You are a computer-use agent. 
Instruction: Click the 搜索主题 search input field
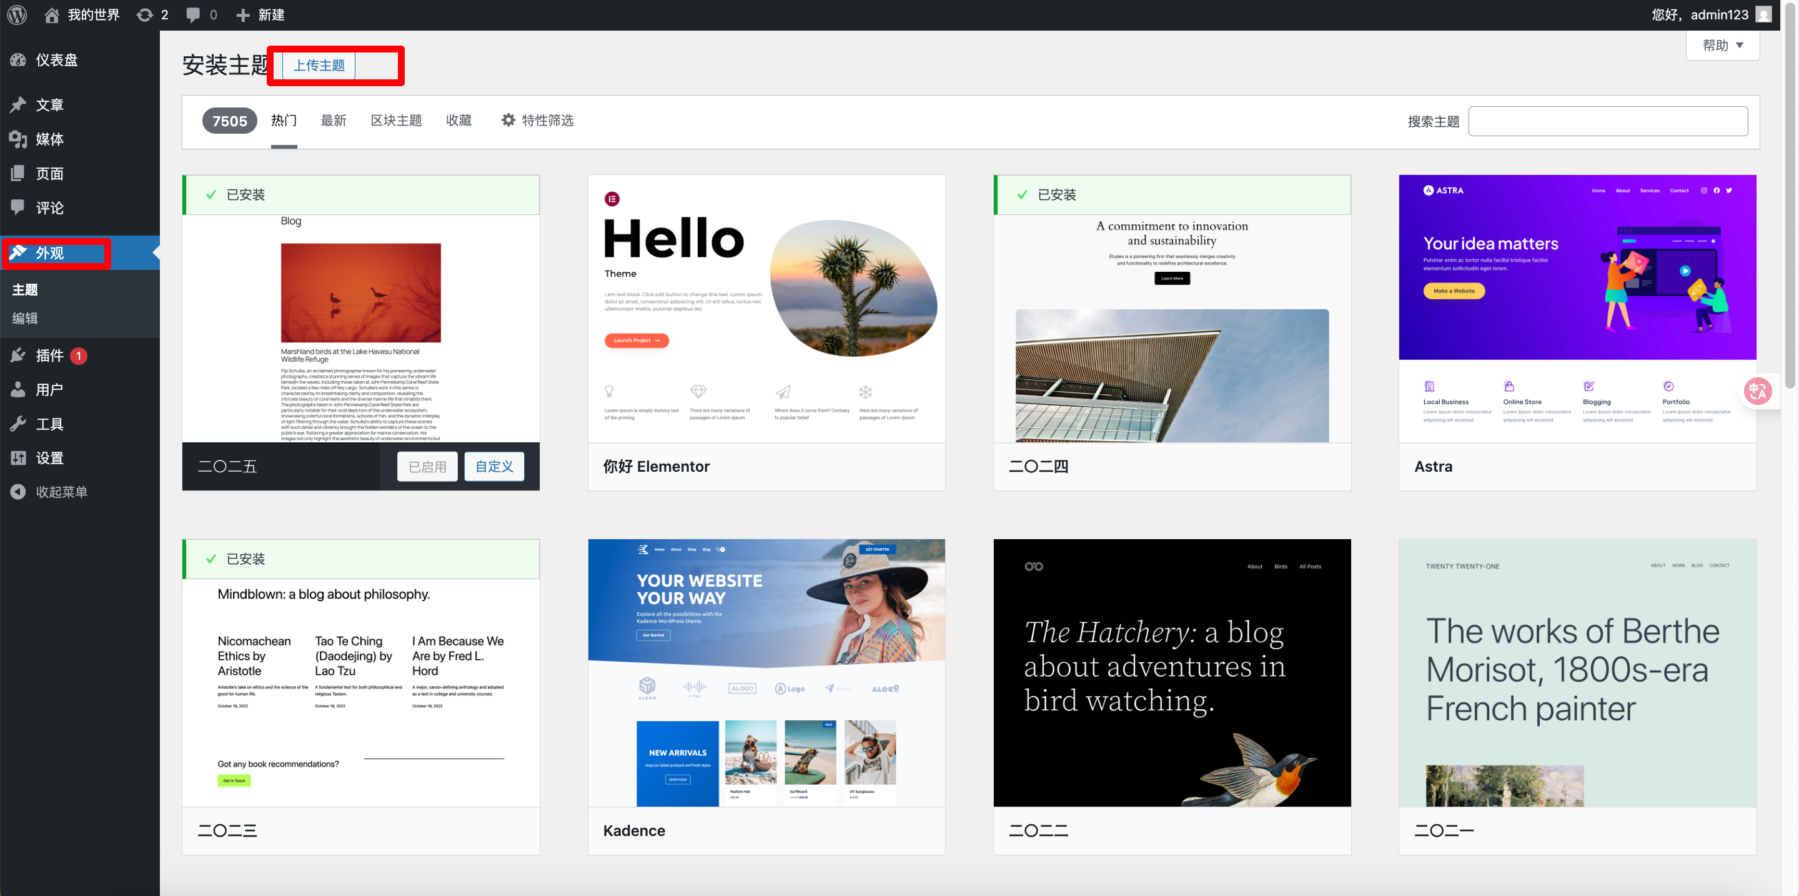coord(1608,121)
